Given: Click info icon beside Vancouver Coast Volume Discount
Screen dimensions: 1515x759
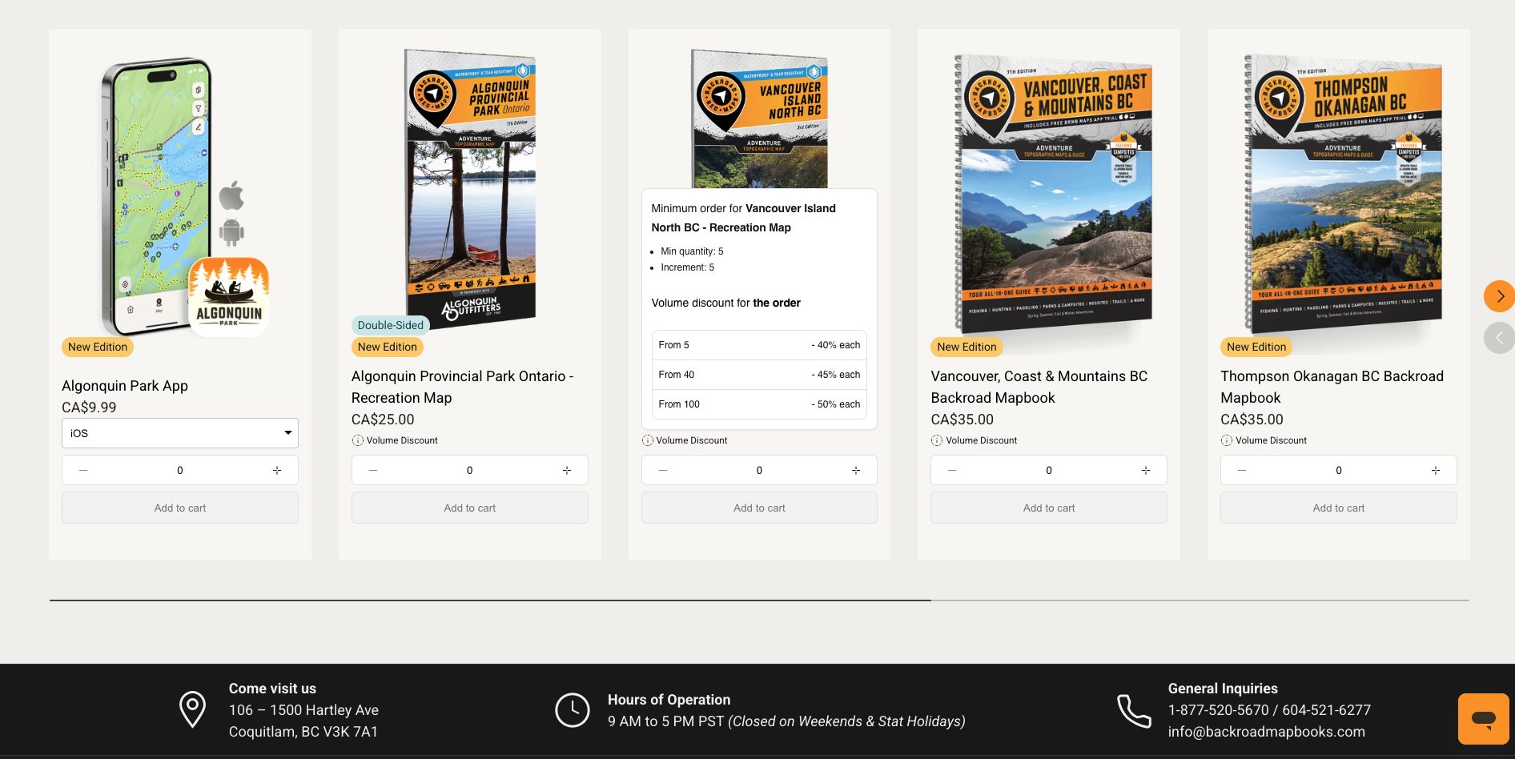Looking at the screenshot, I should point(936,440).
